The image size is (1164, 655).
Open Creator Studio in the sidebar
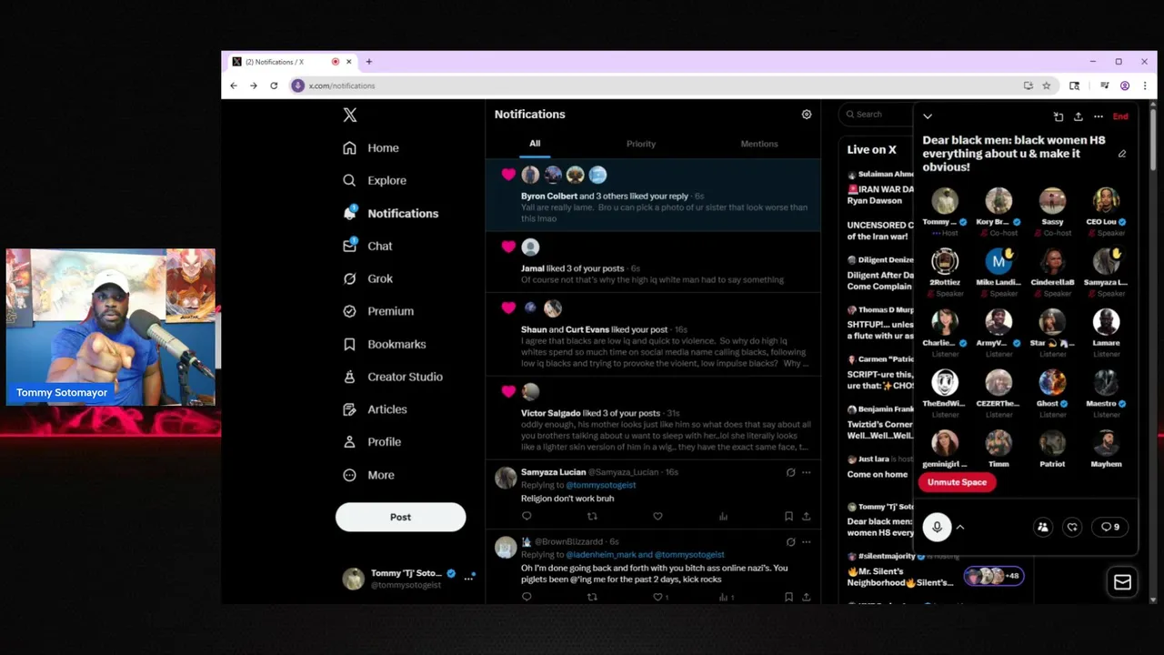tap(393, 377)
